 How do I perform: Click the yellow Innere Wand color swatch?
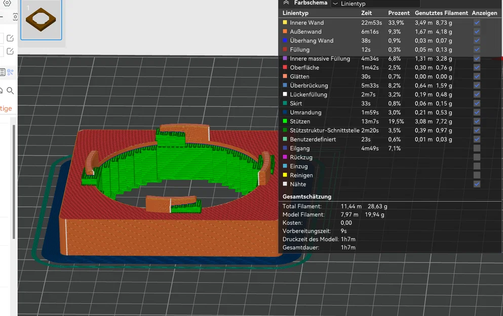click(x=285, y=22)
